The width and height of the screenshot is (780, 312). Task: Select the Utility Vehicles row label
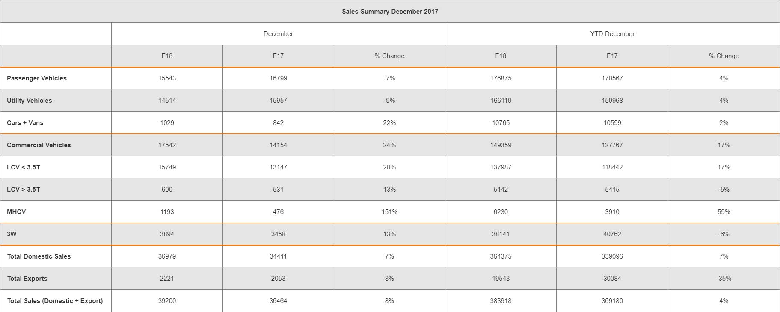(x=30, y=101)
